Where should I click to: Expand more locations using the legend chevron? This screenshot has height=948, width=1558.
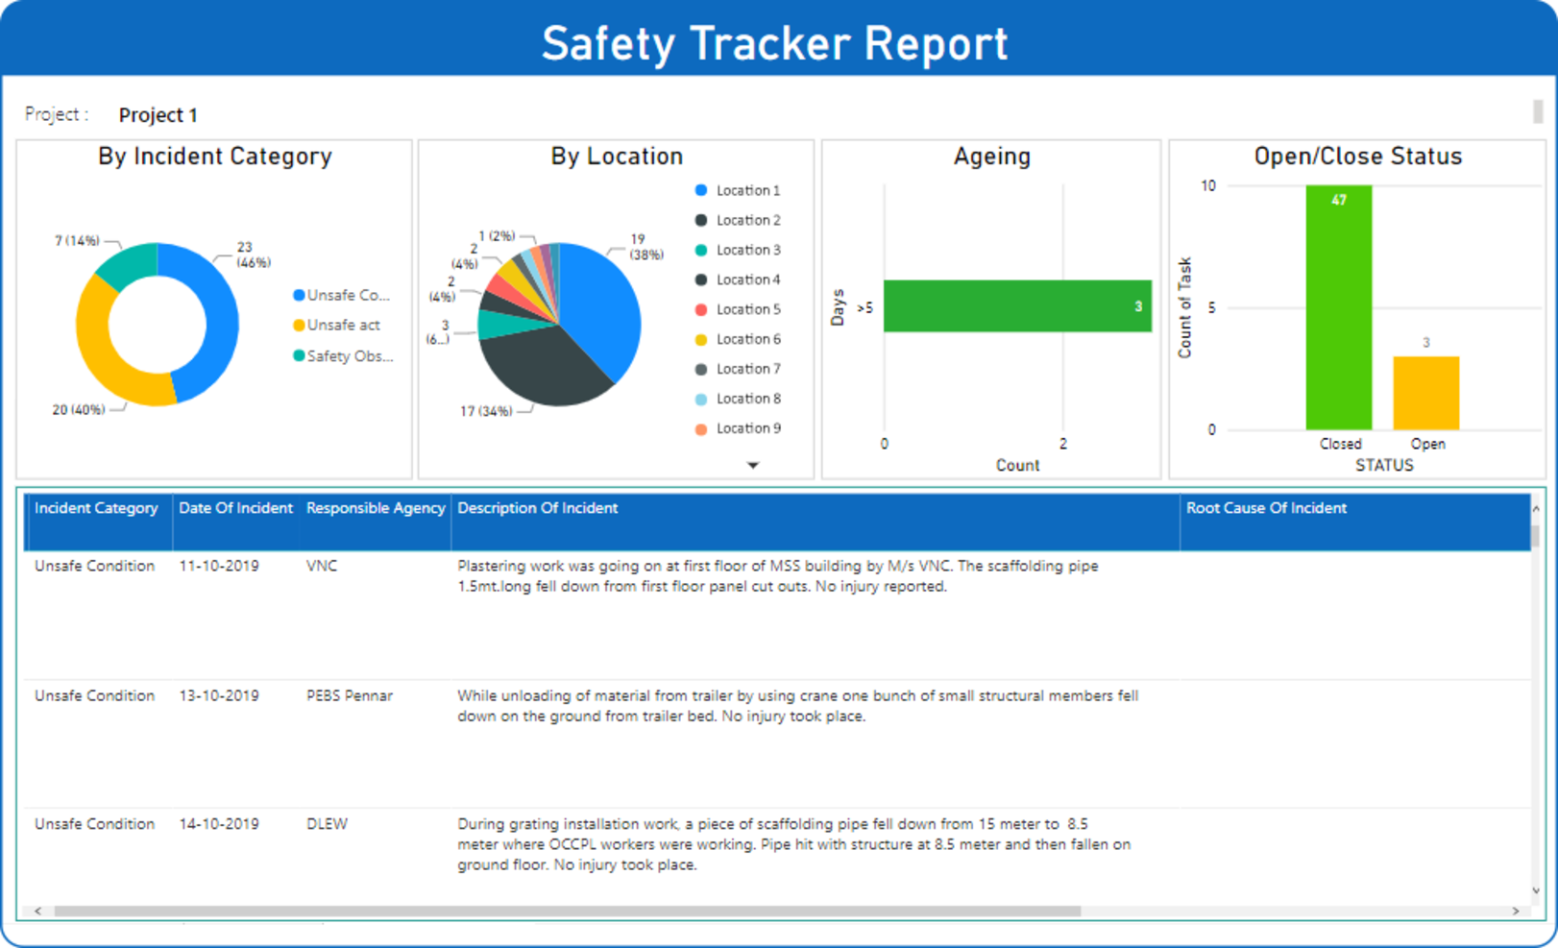753,465
